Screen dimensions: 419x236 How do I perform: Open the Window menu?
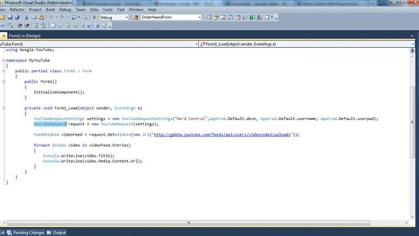coord(136,10)
